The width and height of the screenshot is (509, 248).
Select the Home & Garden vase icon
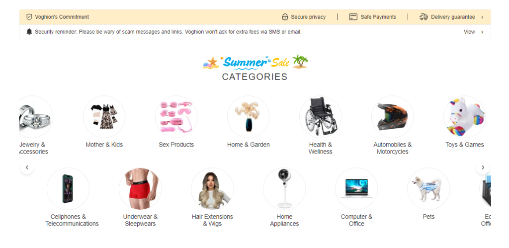(x=249, y=117)
